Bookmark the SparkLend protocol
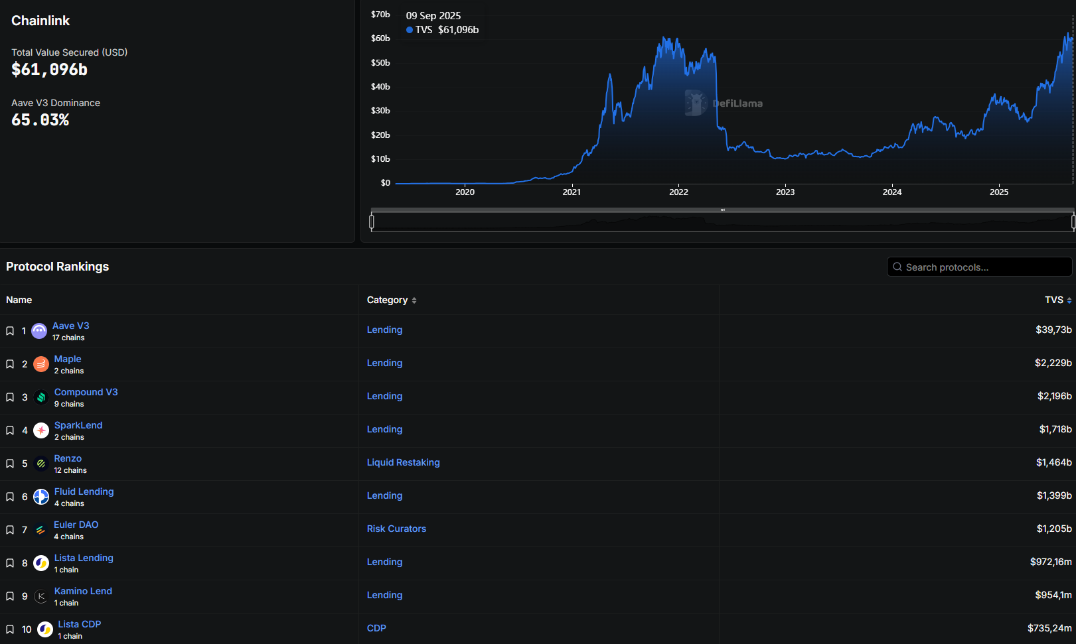1076x644 pixels. click(10, 430)
